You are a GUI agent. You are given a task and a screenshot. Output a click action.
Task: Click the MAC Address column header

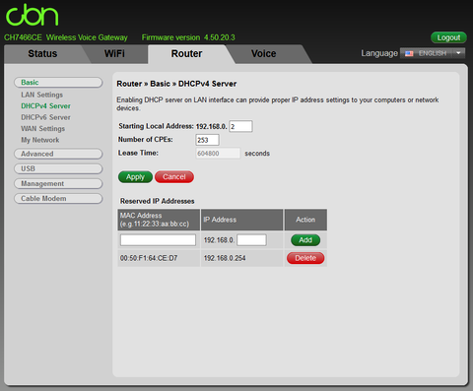(x=159, y=220)
